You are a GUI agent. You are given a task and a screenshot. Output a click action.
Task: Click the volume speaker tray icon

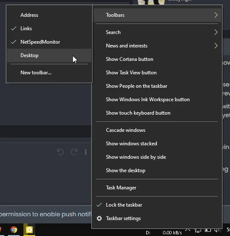click(218, 230)
